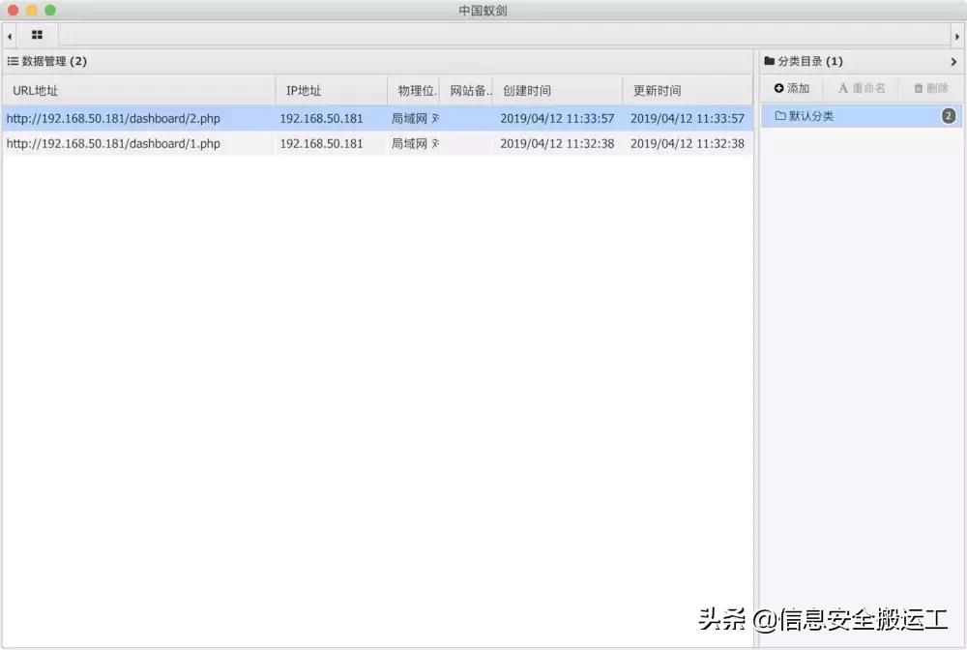Click the back navigation arrow icon
967x650 pixels.
click(9, 35)
